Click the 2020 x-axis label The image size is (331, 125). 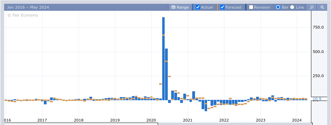click(x=151, y=121)
